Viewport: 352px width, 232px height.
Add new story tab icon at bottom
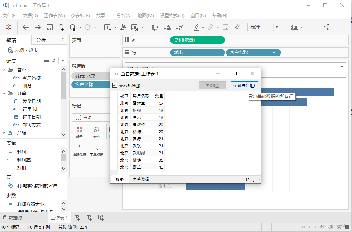(x=101, y=217)
